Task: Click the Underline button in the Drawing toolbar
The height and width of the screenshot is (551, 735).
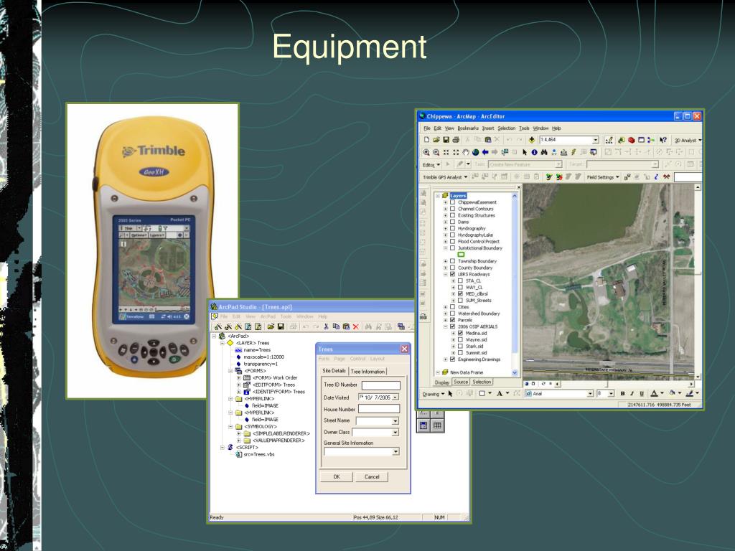Action: (x=642, y=394)
